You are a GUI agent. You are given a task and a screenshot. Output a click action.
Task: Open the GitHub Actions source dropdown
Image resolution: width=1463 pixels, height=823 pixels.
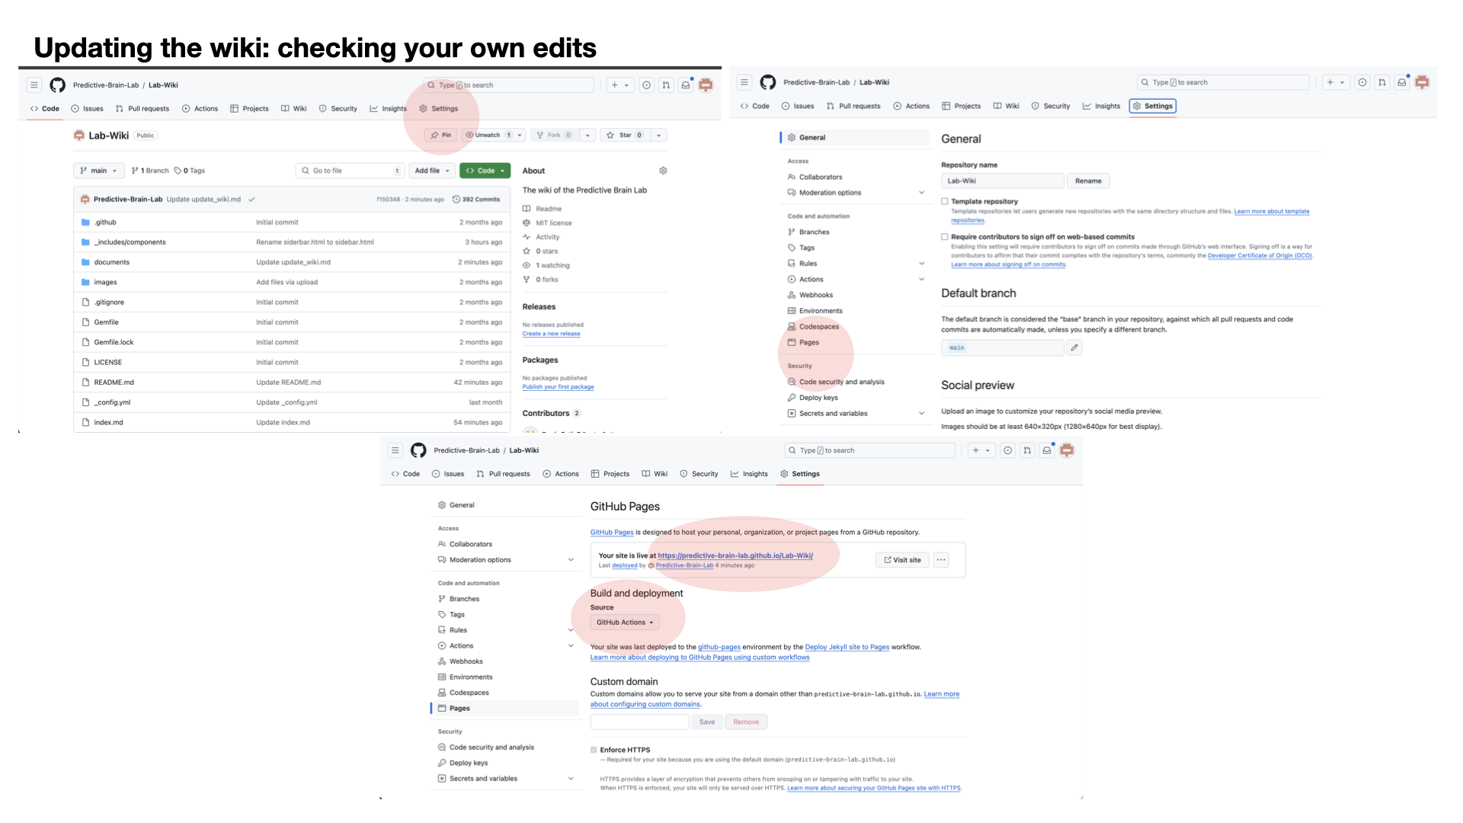click(x=625, y=623)
